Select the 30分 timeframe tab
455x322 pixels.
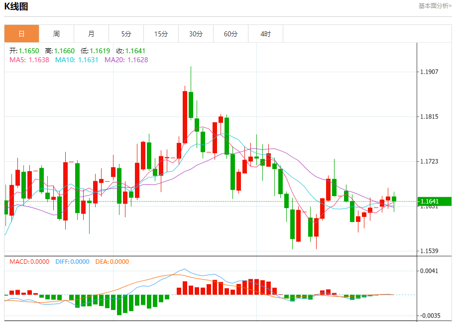pos(196,34)
